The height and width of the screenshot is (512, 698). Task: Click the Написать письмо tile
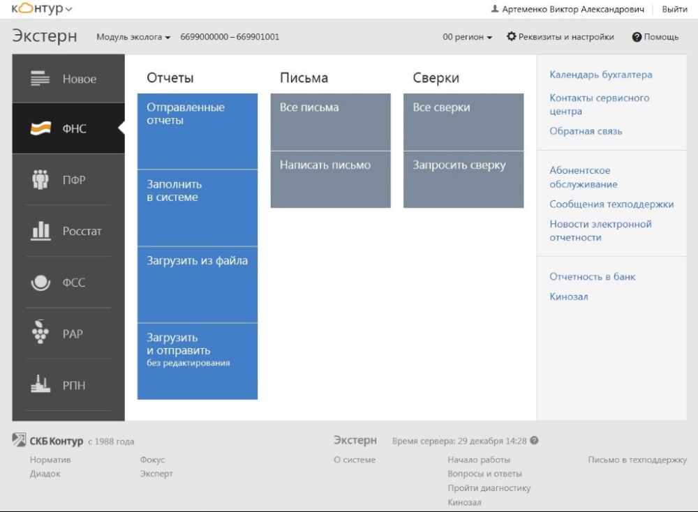tap(330, 179)
